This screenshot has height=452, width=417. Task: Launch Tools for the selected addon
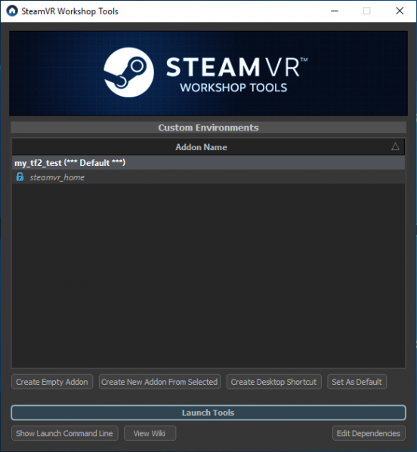[x=208, y=413]
